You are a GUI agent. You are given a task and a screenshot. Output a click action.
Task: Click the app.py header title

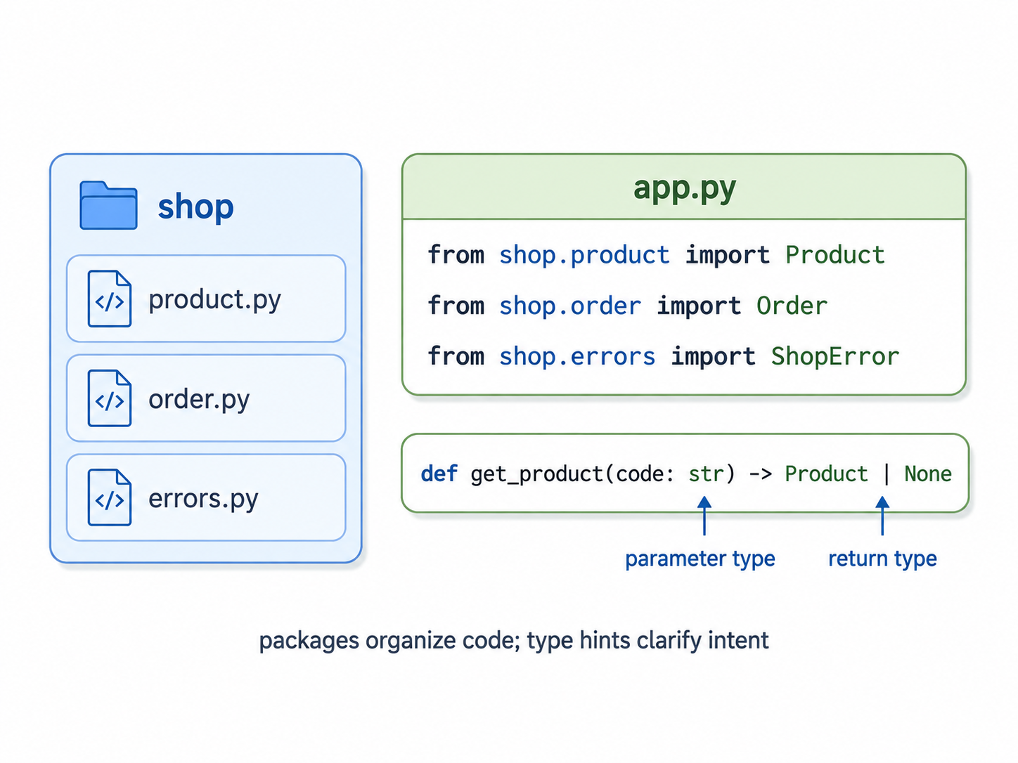pos(685,188)
